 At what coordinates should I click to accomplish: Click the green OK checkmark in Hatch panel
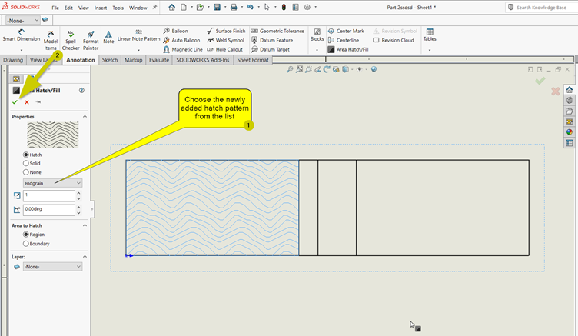(x=15, y=102)
